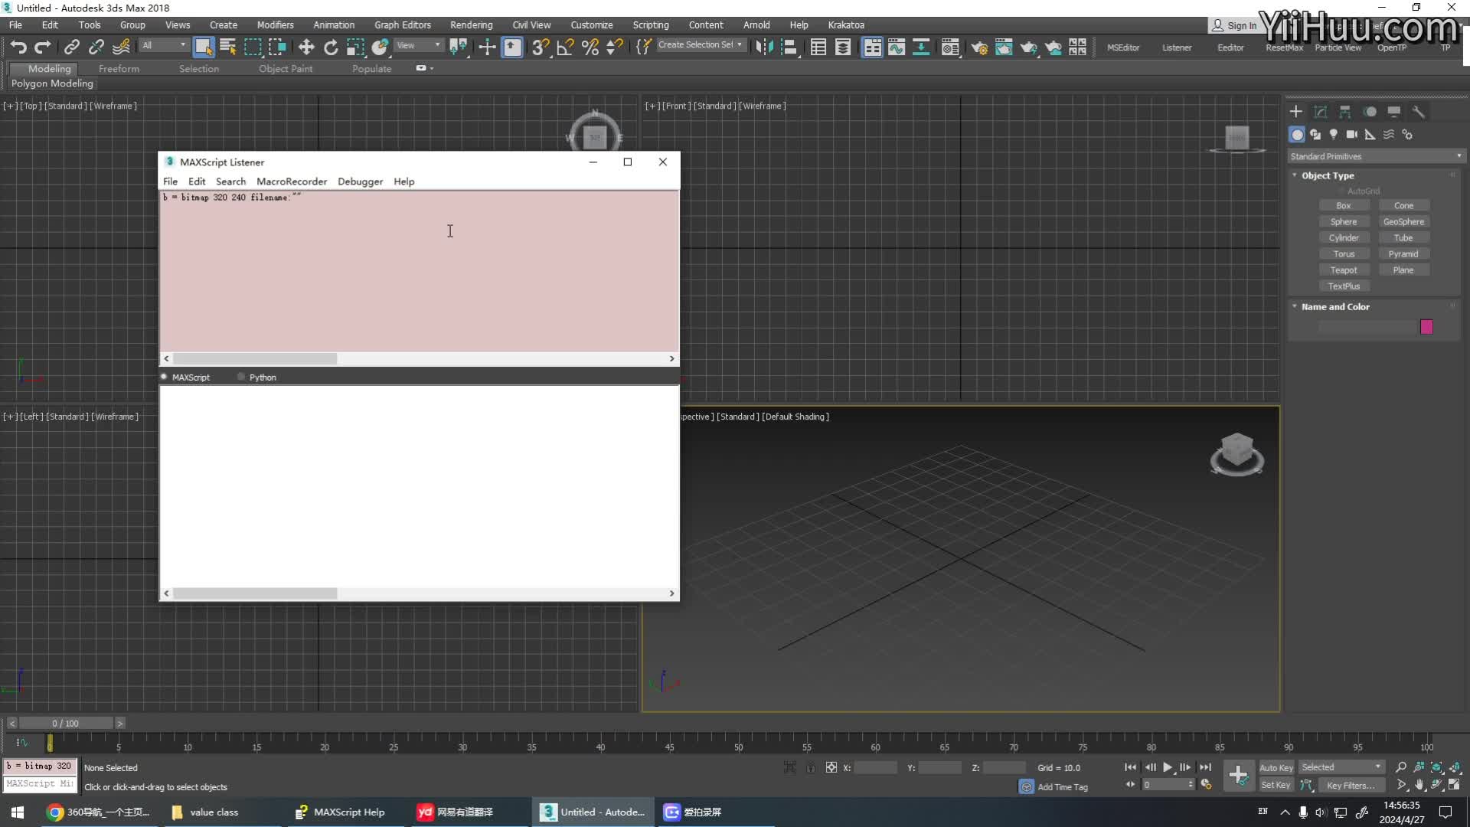This screenshot has height=827, width=1470.
Task: Open the Debugger menu
Action: (359, 181)
